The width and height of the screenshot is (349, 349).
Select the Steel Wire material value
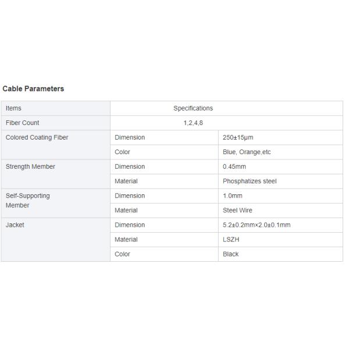[x=237, y=210]
